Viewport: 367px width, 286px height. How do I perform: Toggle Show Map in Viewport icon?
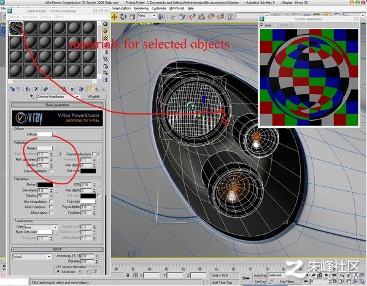coord(81,89)
